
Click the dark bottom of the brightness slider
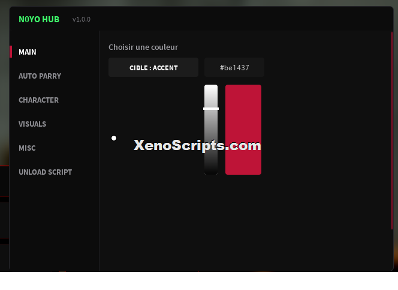211,169
